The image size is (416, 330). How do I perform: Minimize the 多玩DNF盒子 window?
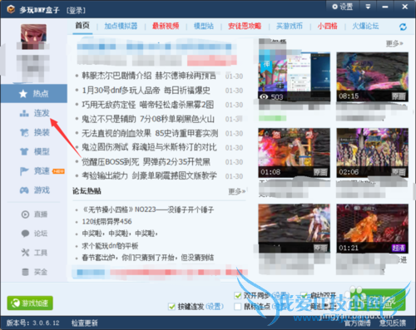385,7
